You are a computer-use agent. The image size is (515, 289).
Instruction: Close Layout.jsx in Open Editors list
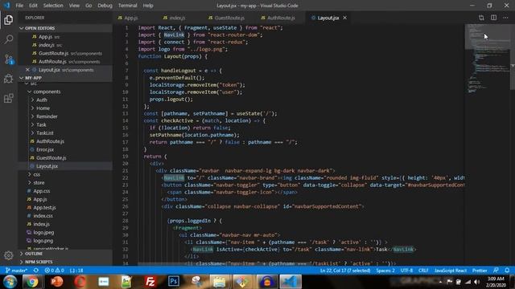pyautogui.click(x=27, y=70)
